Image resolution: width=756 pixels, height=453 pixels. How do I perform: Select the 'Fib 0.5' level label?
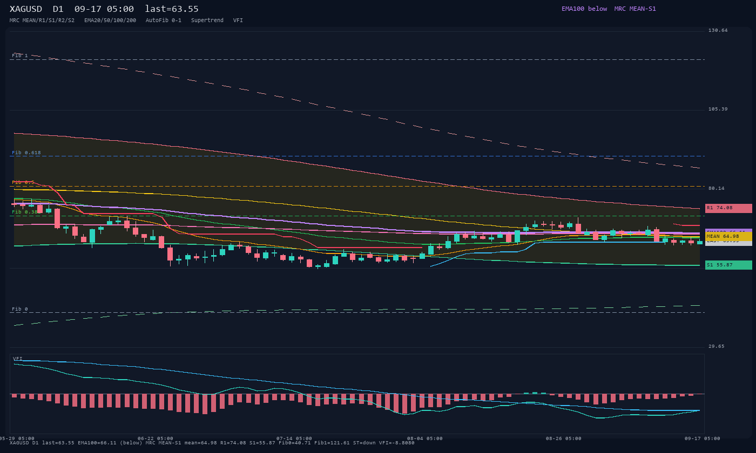23,182
